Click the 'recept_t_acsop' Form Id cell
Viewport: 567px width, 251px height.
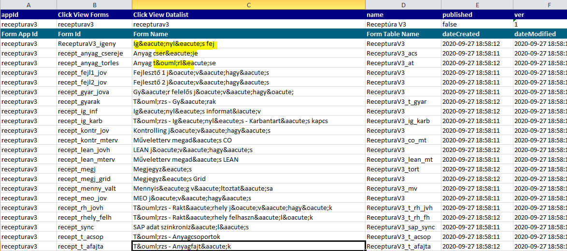[94, 237]
